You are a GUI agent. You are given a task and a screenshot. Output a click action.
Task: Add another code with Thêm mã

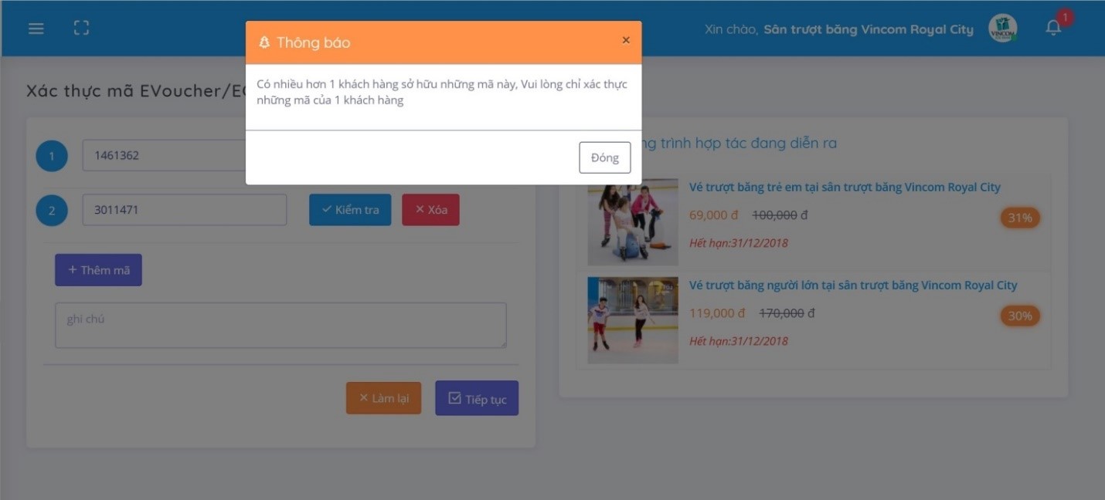pos(98,270)
